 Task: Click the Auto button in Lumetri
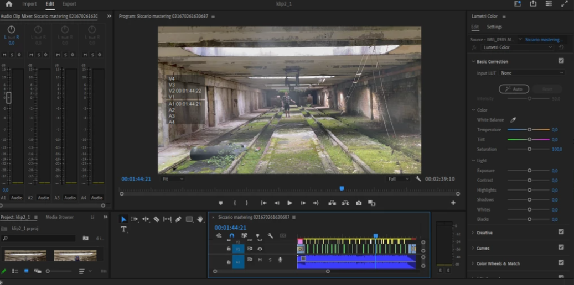(514, 89)
